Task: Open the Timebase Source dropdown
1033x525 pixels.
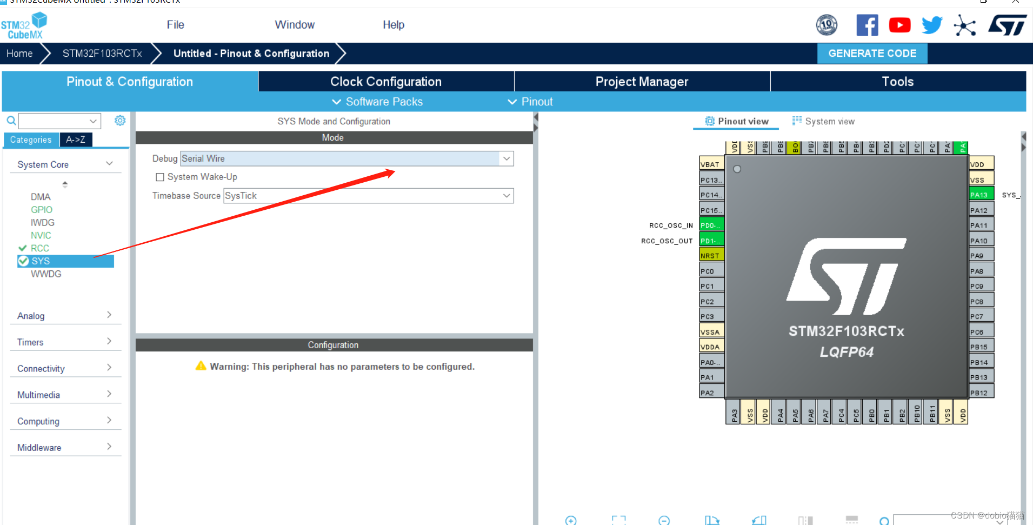Action: [x=506, y=196]
